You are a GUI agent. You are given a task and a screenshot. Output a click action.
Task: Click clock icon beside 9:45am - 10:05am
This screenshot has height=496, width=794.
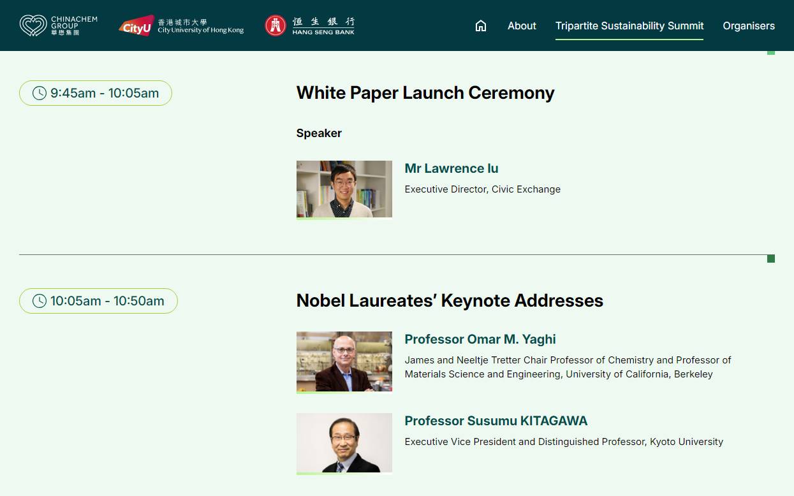[x=40, y=93]
